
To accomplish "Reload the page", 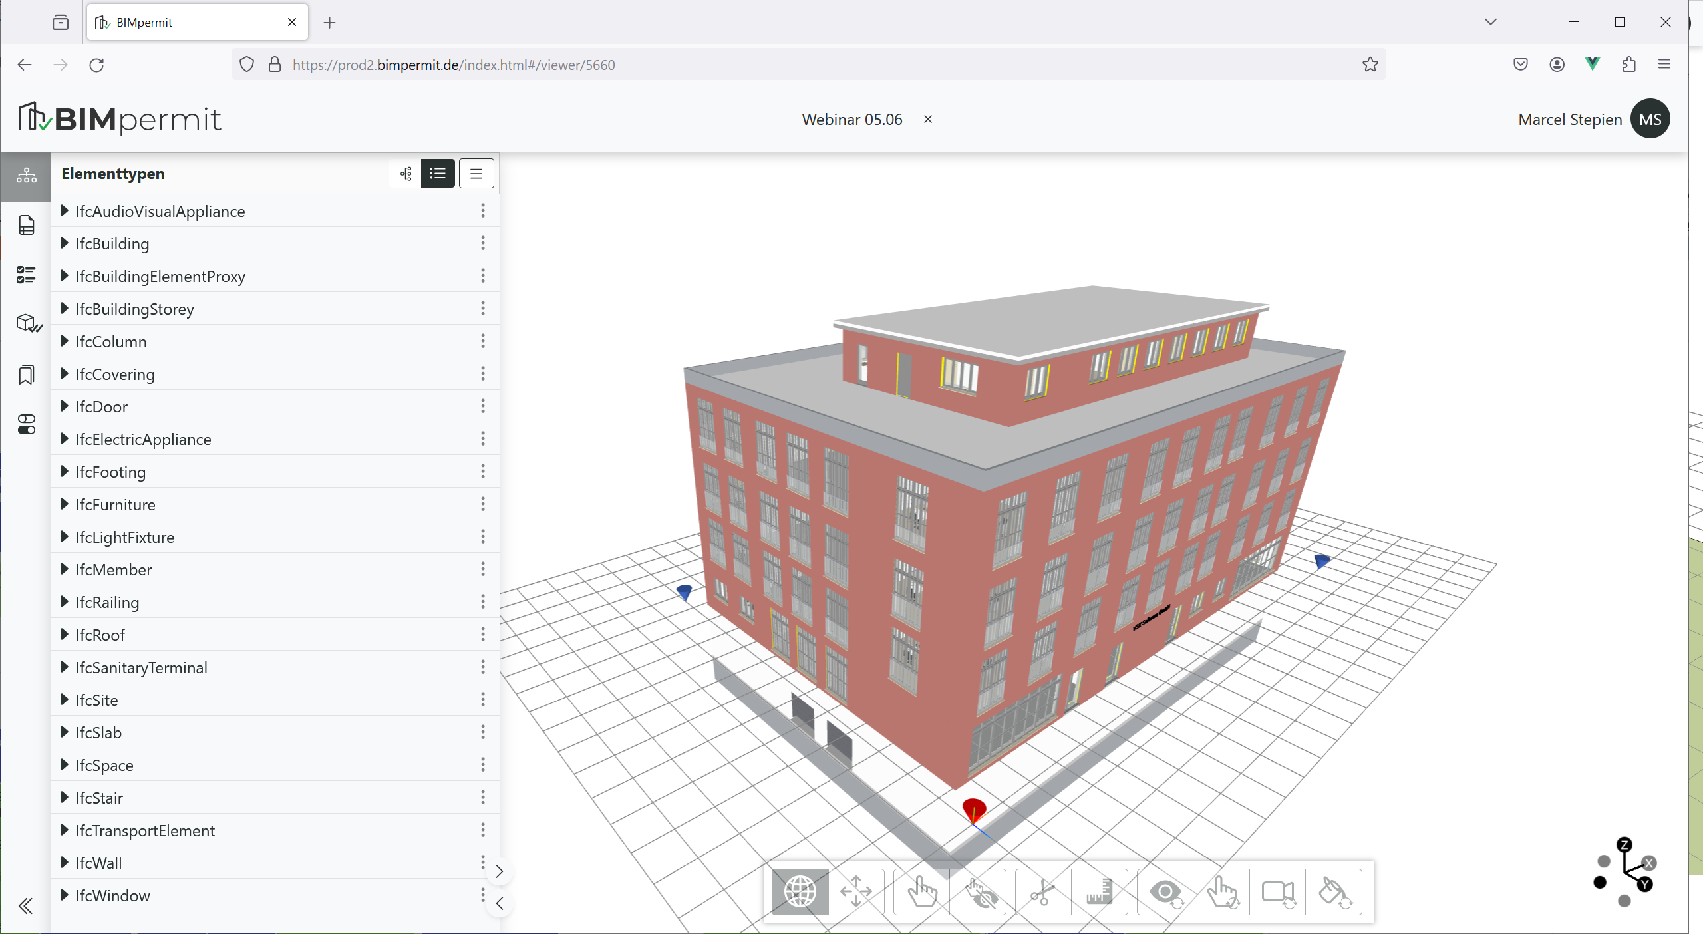I will pyautogui.click(x=96, y=65).
